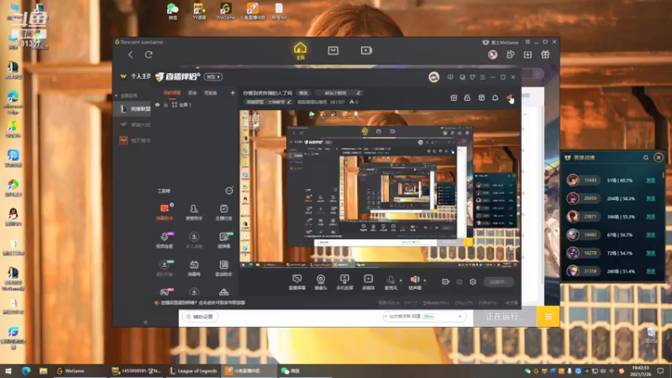Switch to the first orange scene tab
672x378 pixels.
coord(172,92)
